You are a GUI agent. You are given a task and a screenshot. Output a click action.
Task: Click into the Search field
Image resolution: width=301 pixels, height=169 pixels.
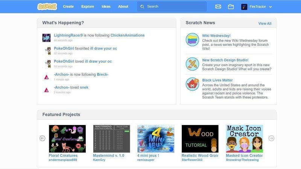[x=172, y=6]
